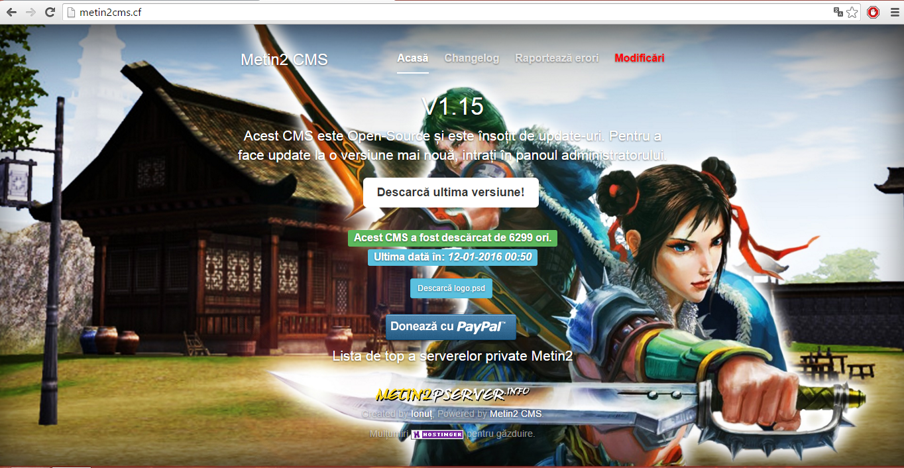Viewport: 904px width, 468px height.
Task: Click the browser forward arrow
Action: (x=30, y=12)
